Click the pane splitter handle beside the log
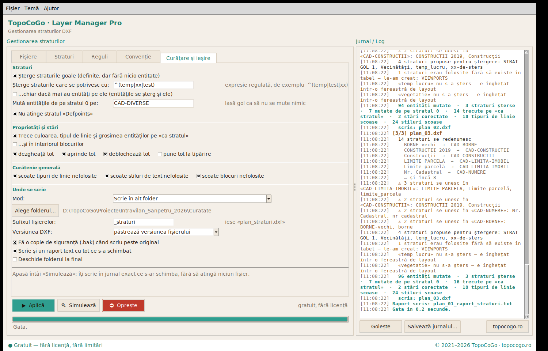The width and height of the screenshot is (548, 351). (x=354, y=187)
